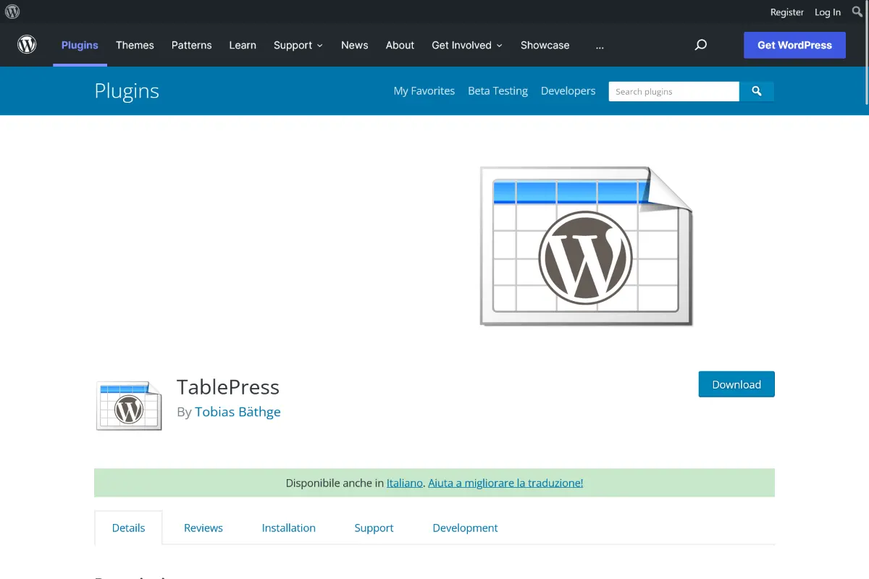This screenshot has height=579, width=869.
Task: Select the Development tab
Action: pyautogui.click(x=465, y=528)
